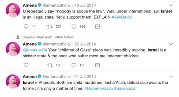Open Amena's avatar on the 10 Jul tweet
The width and height of the screenshot is (179, 97).
click(x=13, y=10)
